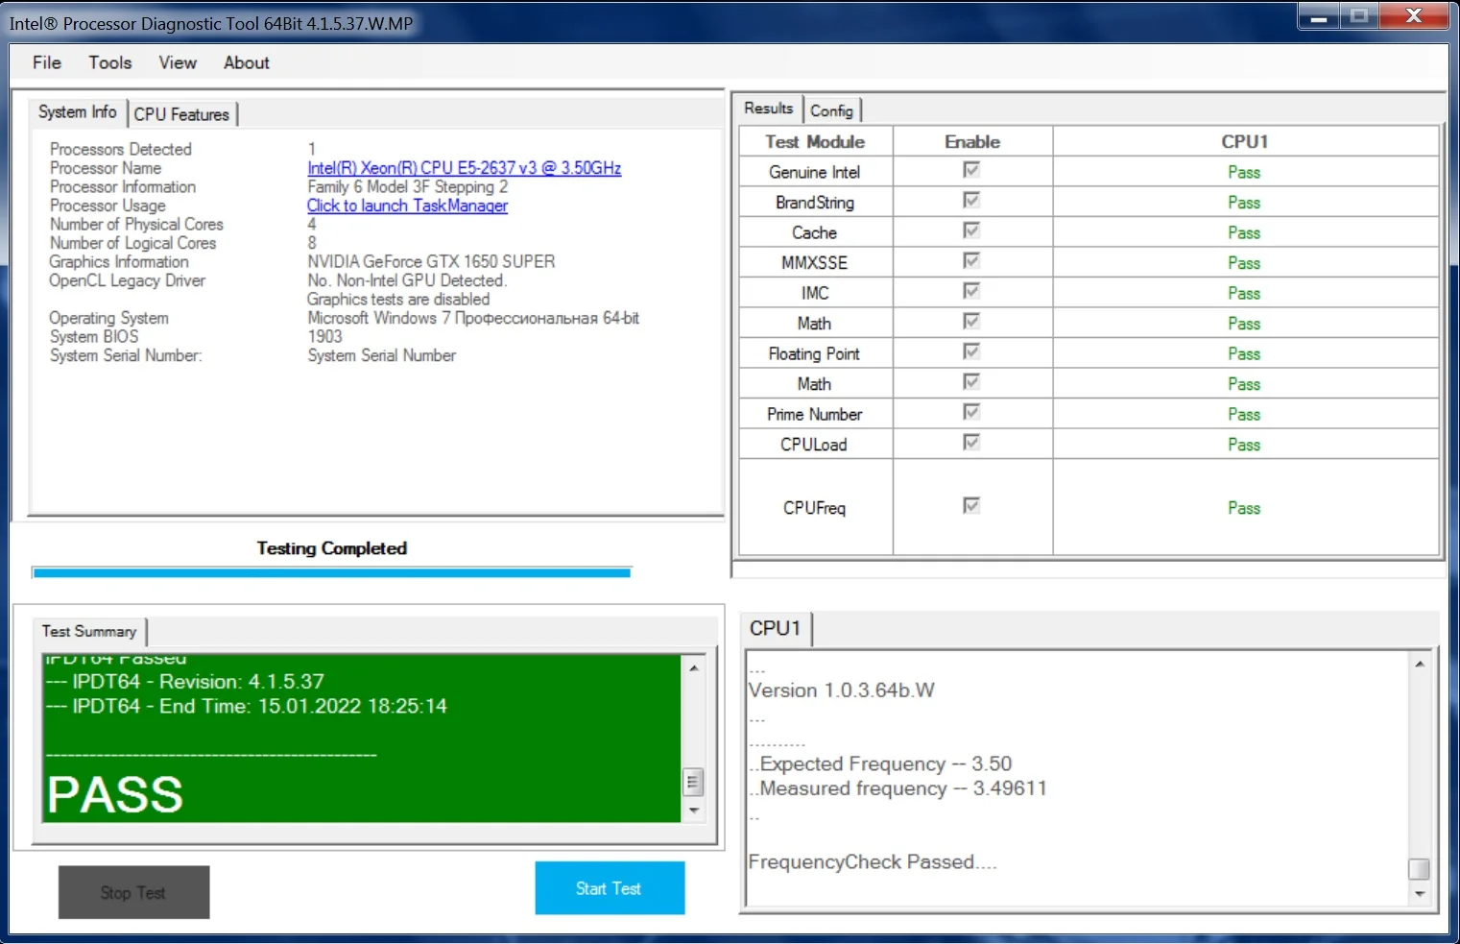The width and height of the screenshot is (1460, 944).
Task: Toggle the CPUFreq enable checkbox
Action: coord(971,505)
